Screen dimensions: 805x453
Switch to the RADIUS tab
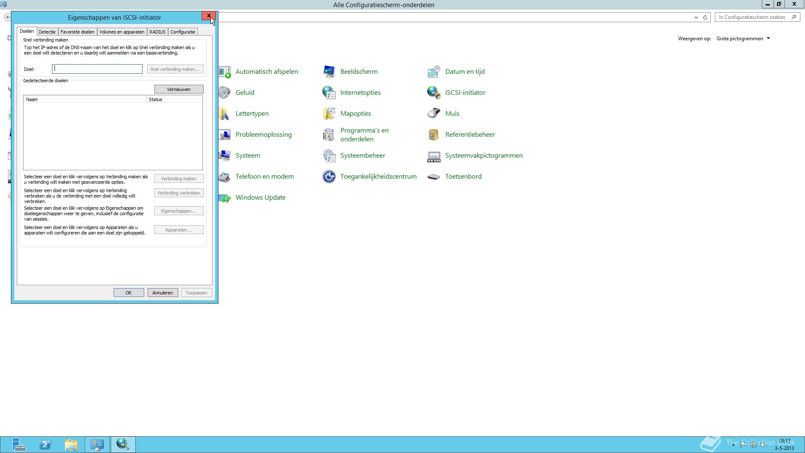click(157, 32)
